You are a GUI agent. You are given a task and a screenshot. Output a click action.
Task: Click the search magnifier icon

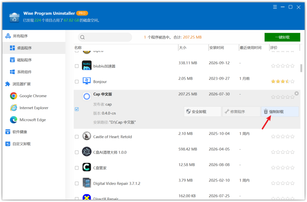pos(82,37)
